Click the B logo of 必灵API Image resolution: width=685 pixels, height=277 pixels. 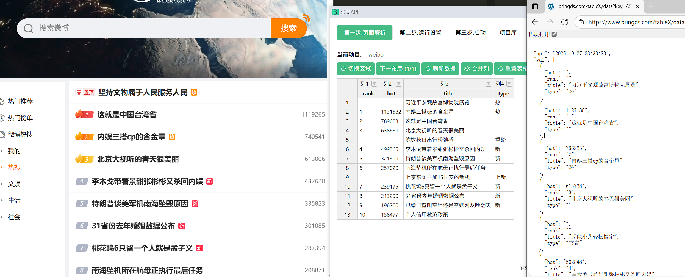click(x=335, y=12)
